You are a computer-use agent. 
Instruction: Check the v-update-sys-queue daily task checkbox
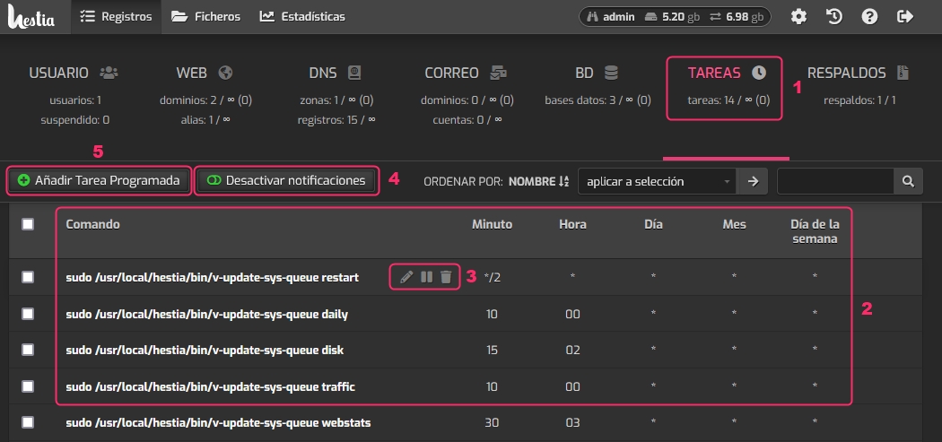pos(28,314)
